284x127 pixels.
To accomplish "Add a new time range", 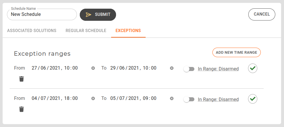I will point(236,52).
